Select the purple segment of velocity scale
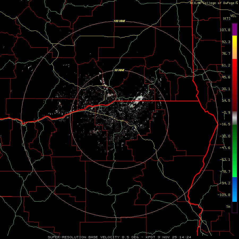Viewport: 239px width, 239px height. pyautogui.click(x=234, y=29)
